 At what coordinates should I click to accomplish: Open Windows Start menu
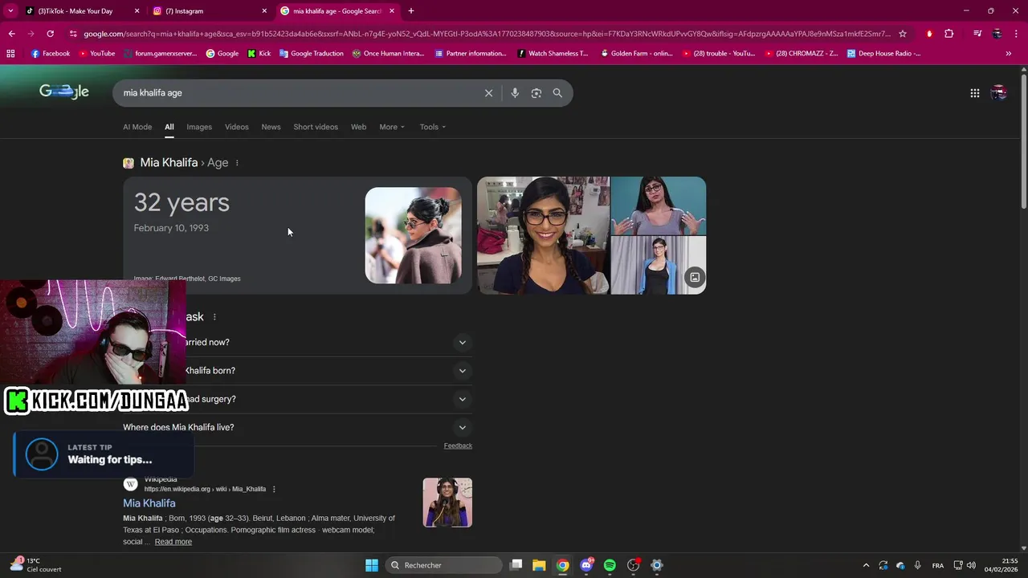pyautogui.click(x=372, y=565)
